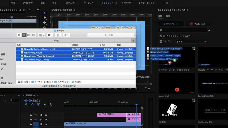This screenshot has height=128, width=228.
Task: Switch Finder to list view
Action: [x=24, y=35]
